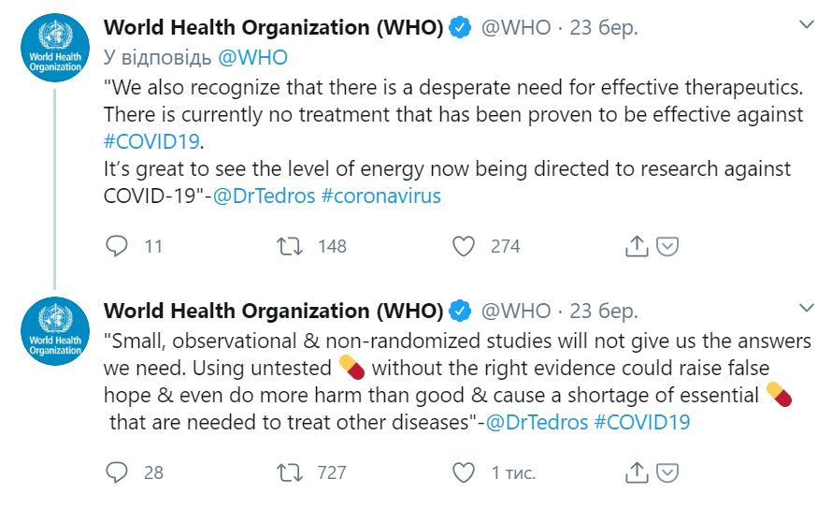
Task: Share the second tweet via upload icon
Action: pyautogui.click(x=637, y=472)
